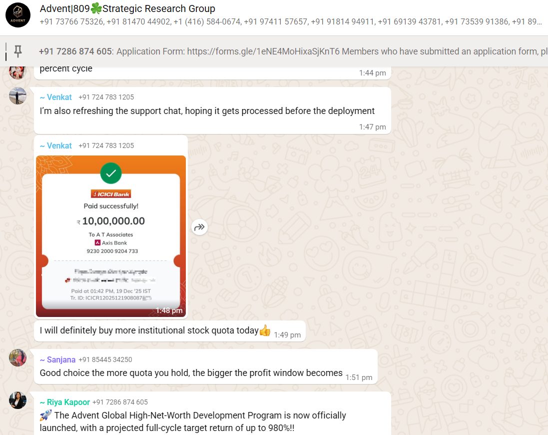Click phone number +91 85445 34250
The width and height of the screenshot is (548, 435).
tap(105, 359)
